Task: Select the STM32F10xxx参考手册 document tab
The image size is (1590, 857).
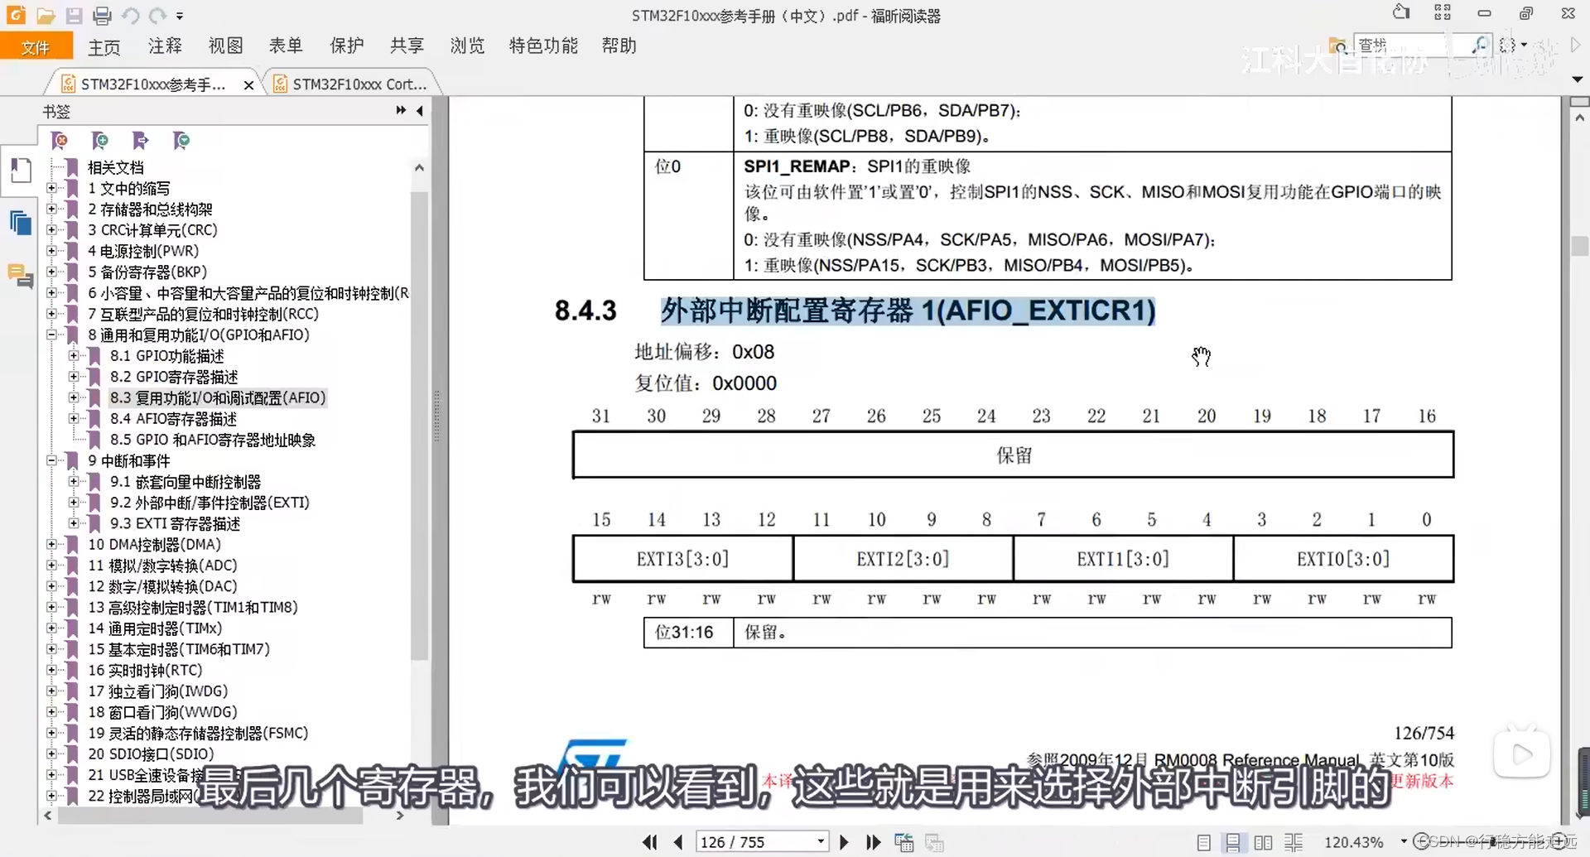Action: click(152, 84)
